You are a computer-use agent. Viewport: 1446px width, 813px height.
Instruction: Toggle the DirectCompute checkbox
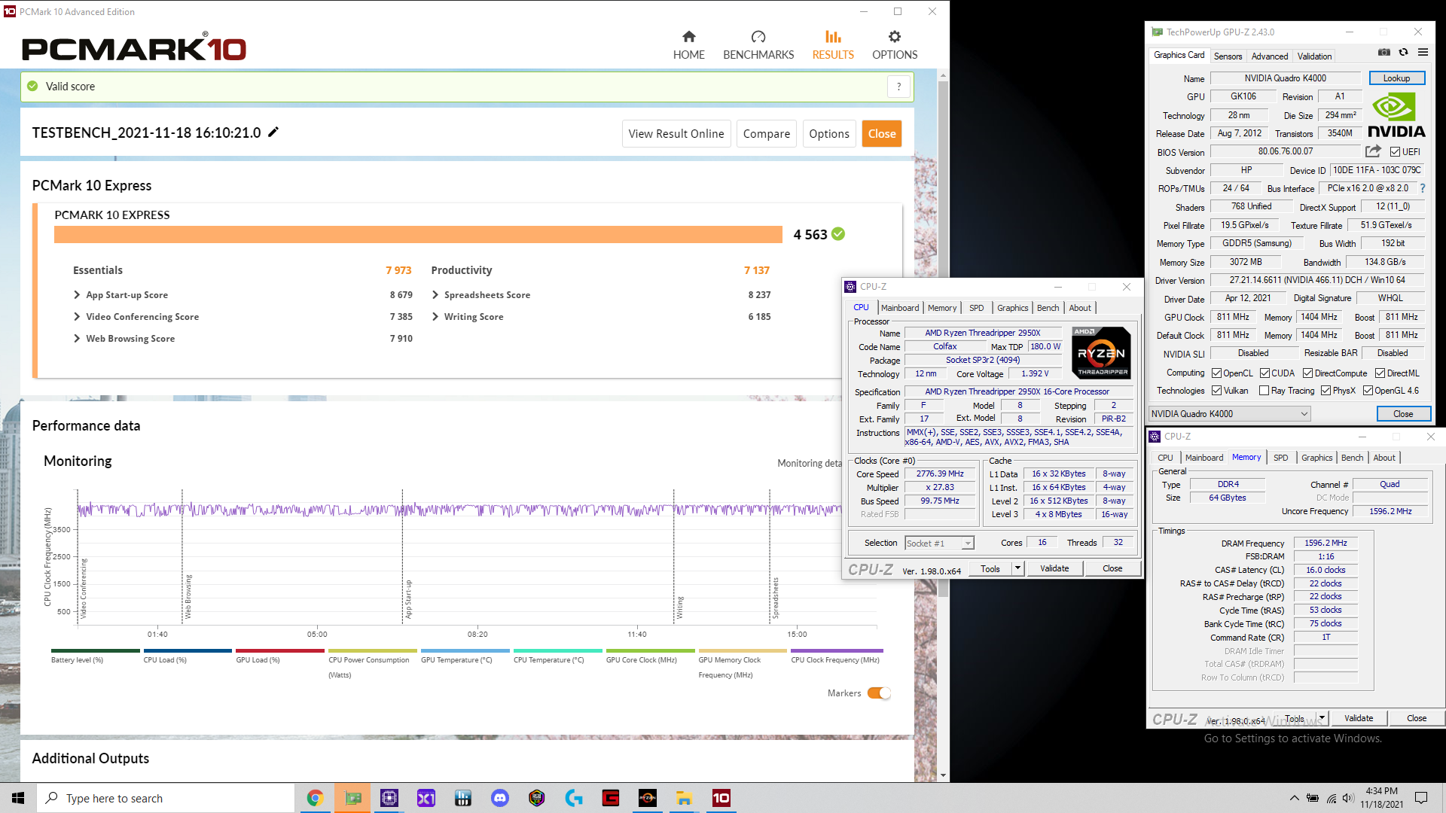tap(1308, 373)
